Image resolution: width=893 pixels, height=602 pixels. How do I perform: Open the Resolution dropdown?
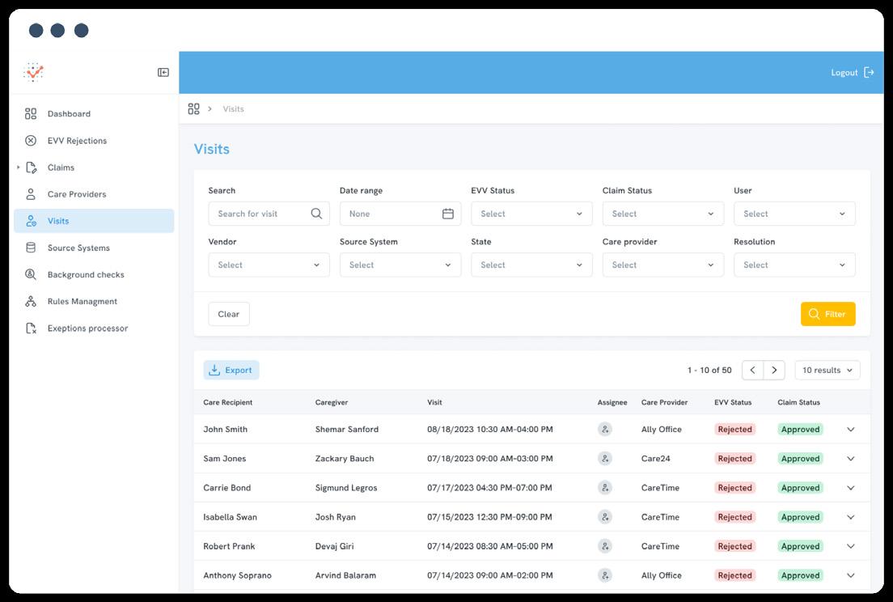click(x=794, y=265)
